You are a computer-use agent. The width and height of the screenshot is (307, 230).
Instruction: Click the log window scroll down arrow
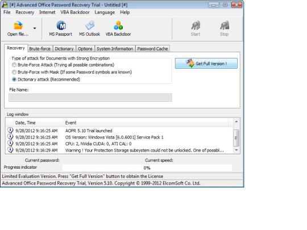tap(237, 150)
